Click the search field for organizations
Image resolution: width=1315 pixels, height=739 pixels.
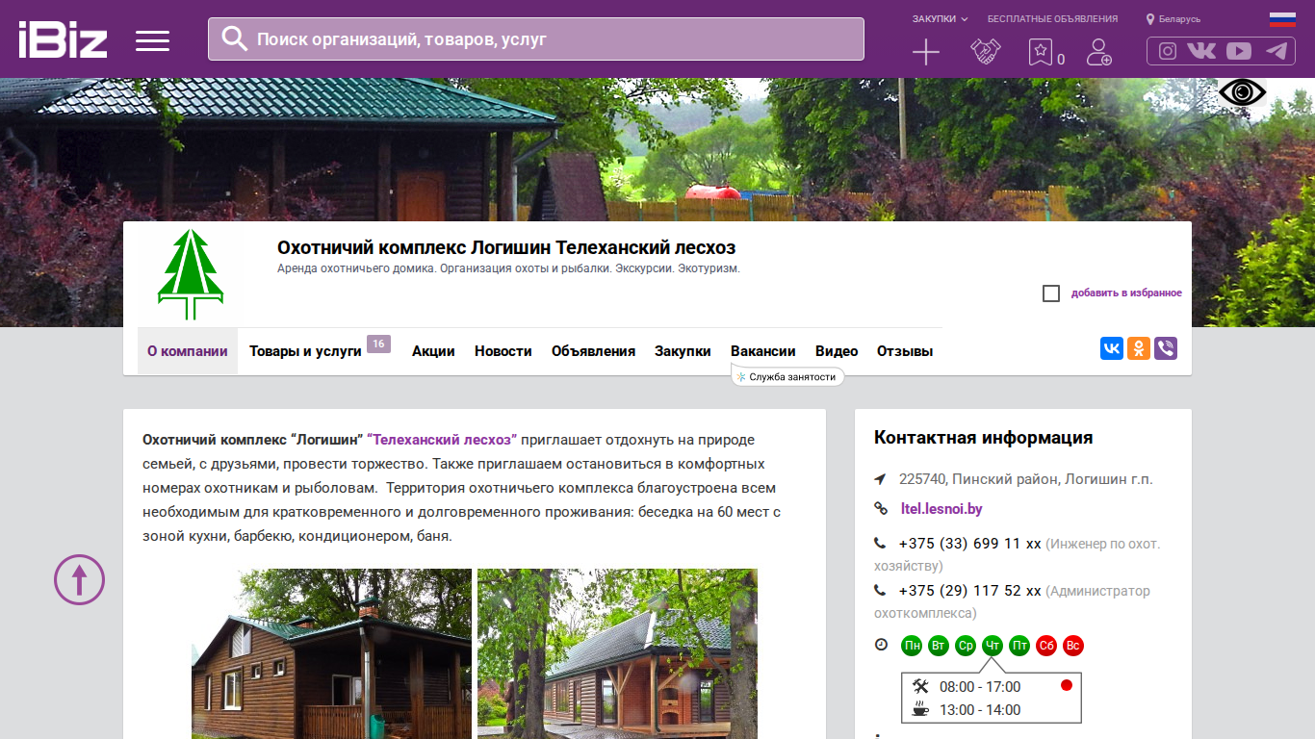[x=536, y=38]
